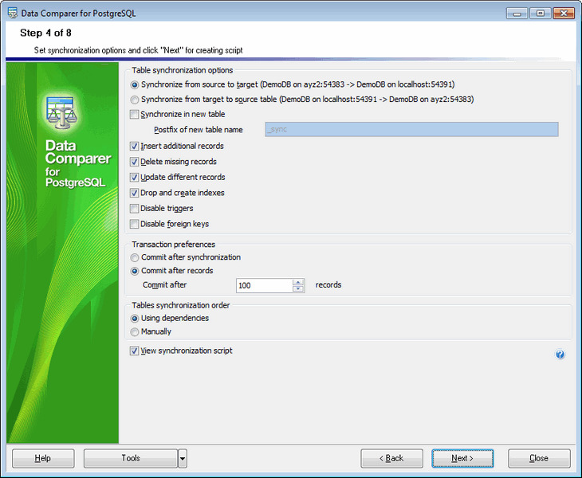Proceed with the Next button

coord(462,459)
